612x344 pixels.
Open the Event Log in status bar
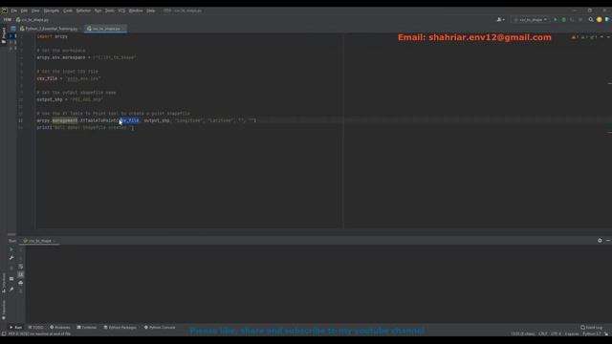tap(592, 327)
